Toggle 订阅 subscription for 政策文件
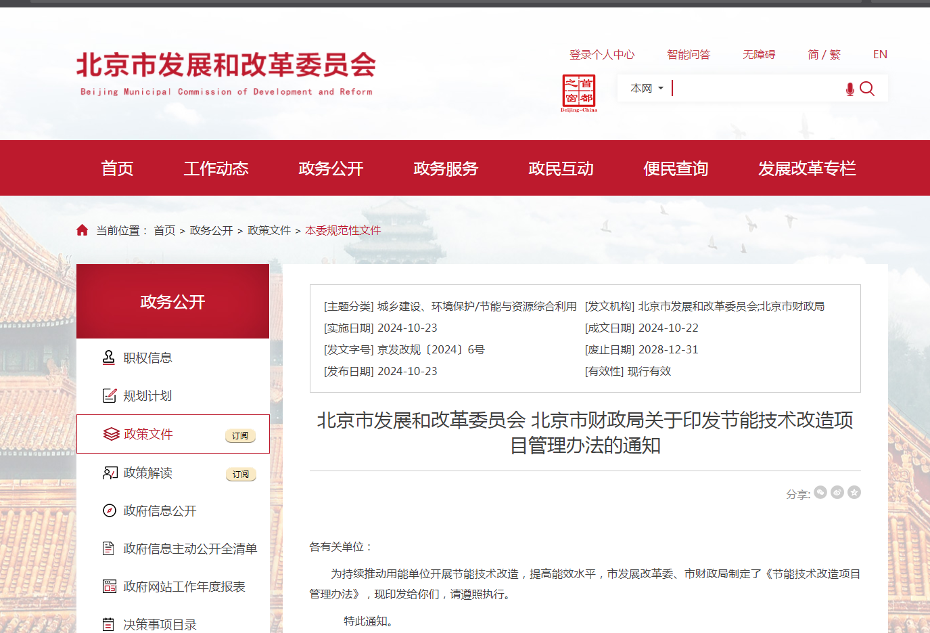Image resolution: width=930 pixels, height=633 pixels. tap(240, 435)
